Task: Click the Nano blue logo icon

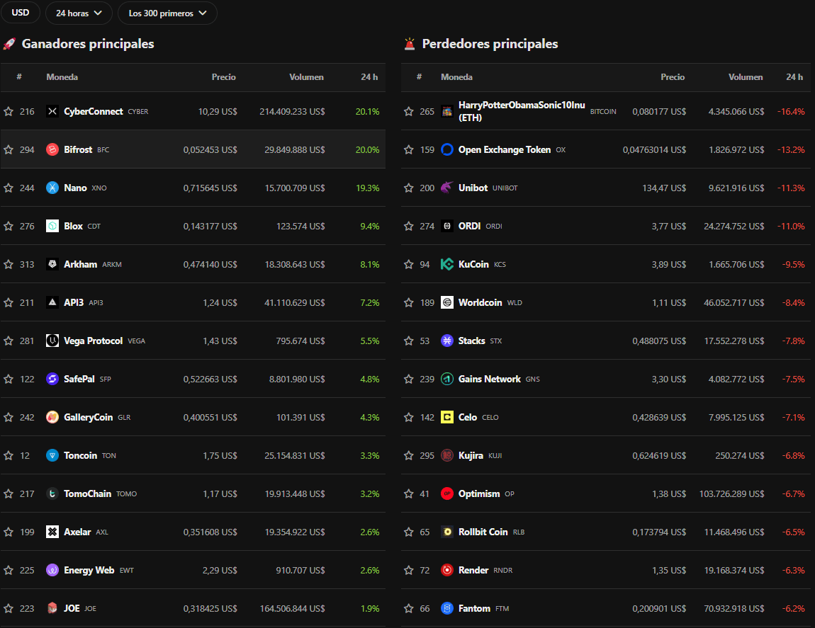Action: click(52, 188)
